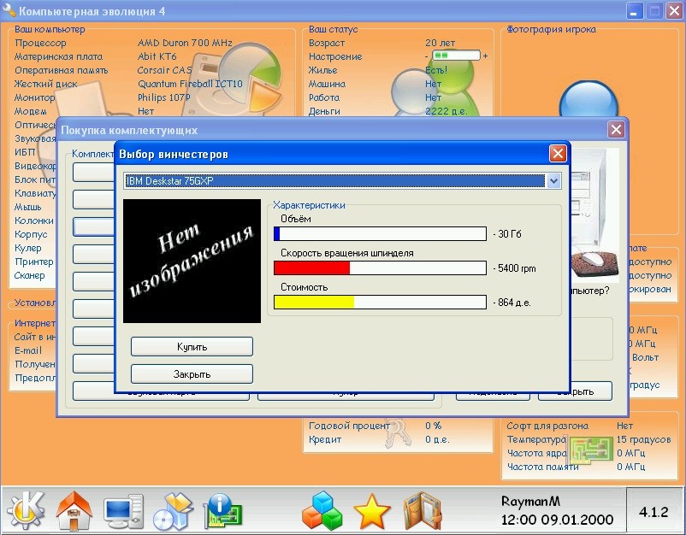The width and height of the screenshot is (686, 535).
Task: Click the Процессор label in main window
Action: [40, 43]
